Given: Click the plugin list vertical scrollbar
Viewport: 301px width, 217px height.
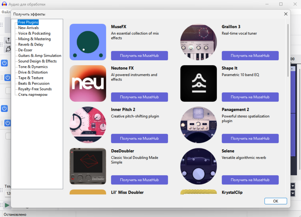Looking at the screenshot, I should pos(288,51).
